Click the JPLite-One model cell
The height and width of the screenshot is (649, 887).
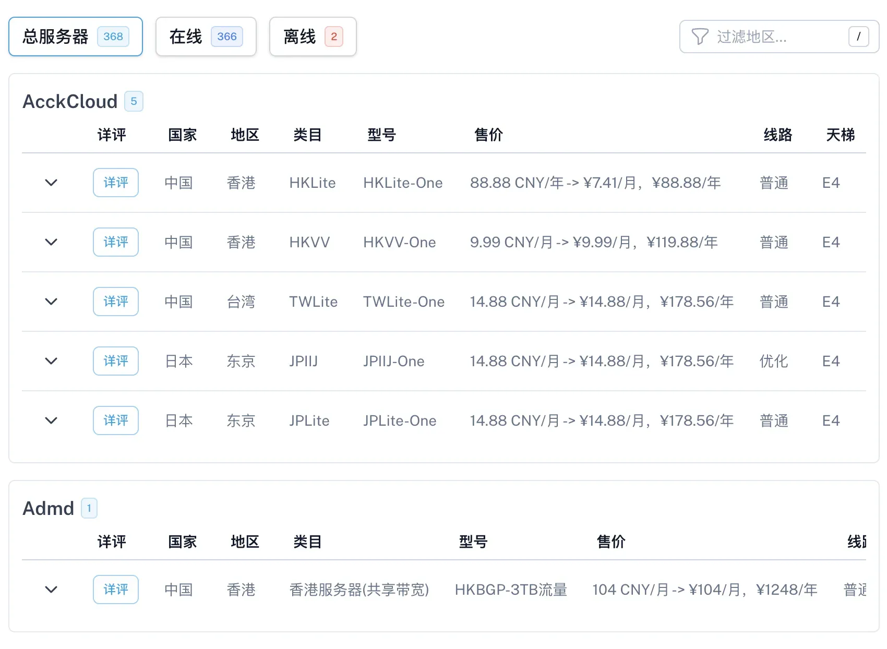pos(400,420)
